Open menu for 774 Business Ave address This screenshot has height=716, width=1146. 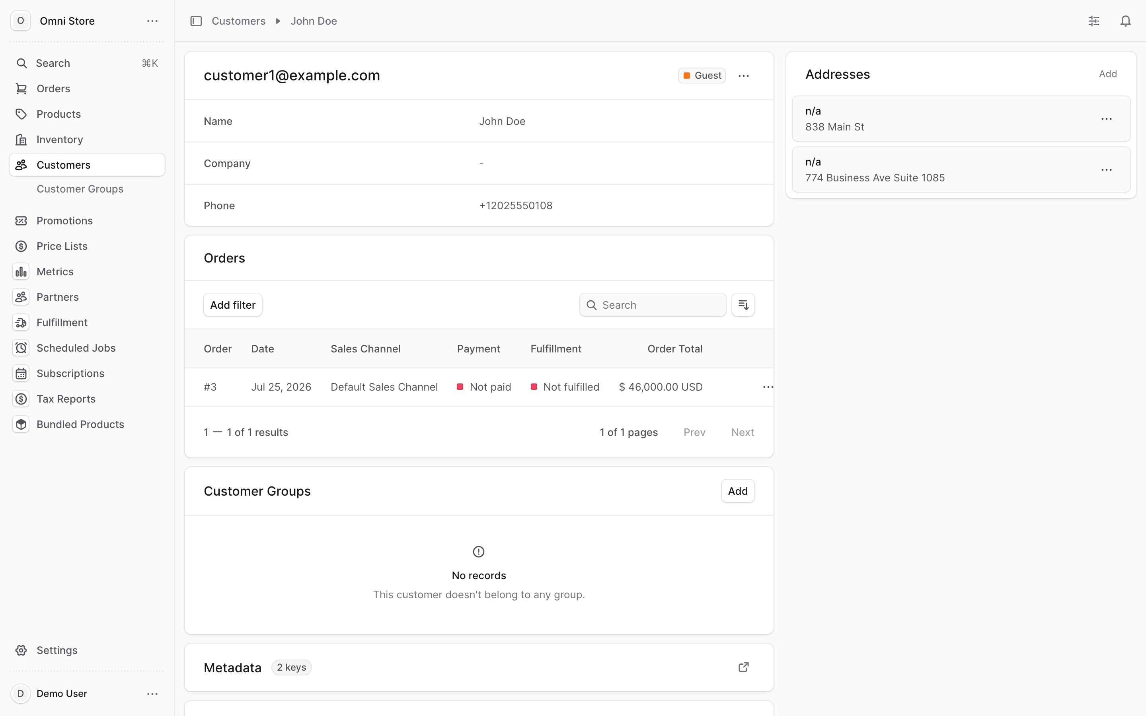click(x=1106, y=169)
